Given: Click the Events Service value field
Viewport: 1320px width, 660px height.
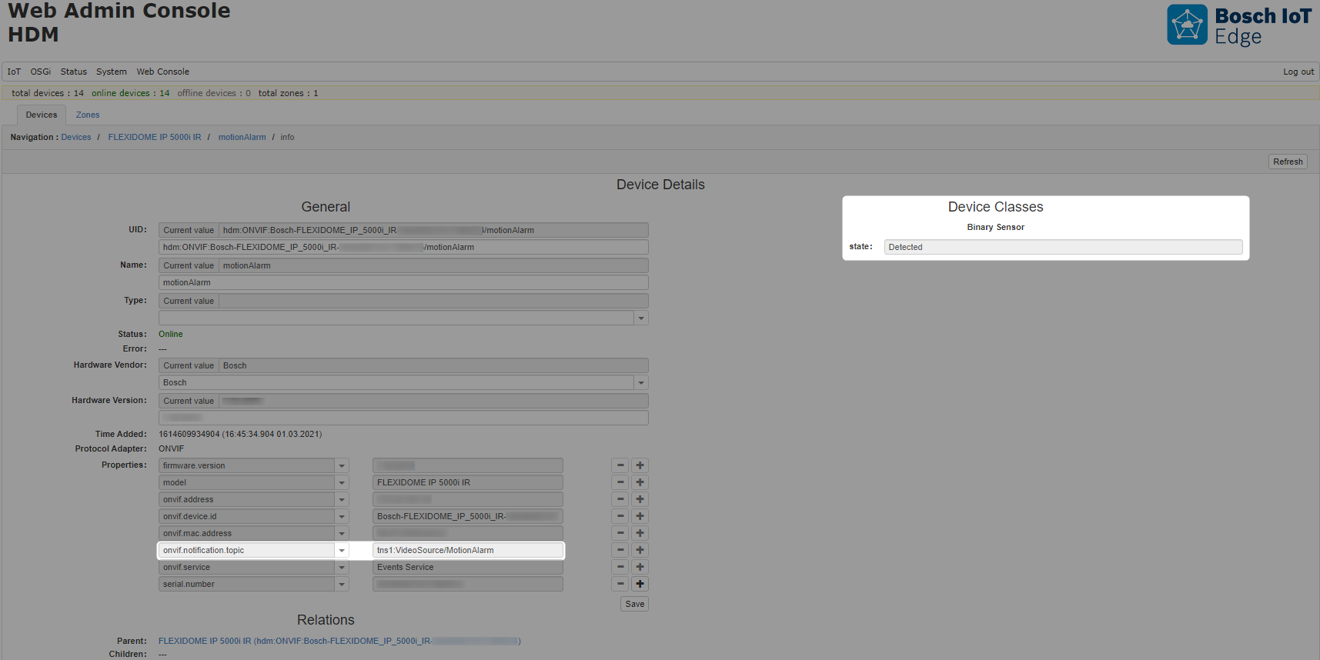Looking at the screenshot, I should point(468,567).
